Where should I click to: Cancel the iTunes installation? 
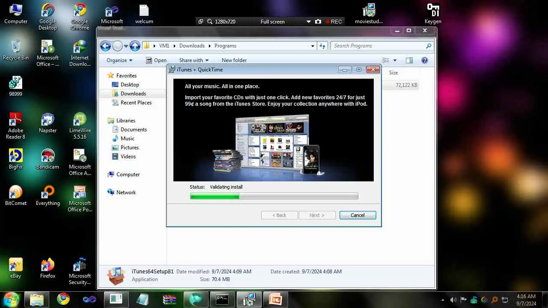click(357, 215)
